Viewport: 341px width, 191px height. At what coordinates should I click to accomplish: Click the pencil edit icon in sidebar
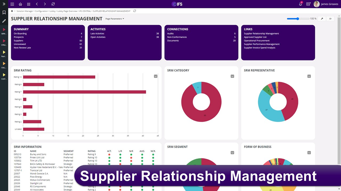tap(4, 21)
